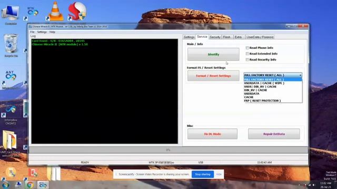Click the pinned icon beside the Start orb

(x=18, y=185)
